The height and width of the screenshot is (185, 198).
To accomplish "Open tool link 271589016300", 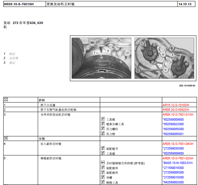I will point(173,168).
